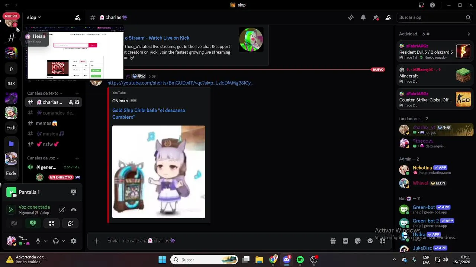The image size is (476, 267).
Task: Disconnect from voice with the hang-up icon
Action: click(x=74, y=210)
